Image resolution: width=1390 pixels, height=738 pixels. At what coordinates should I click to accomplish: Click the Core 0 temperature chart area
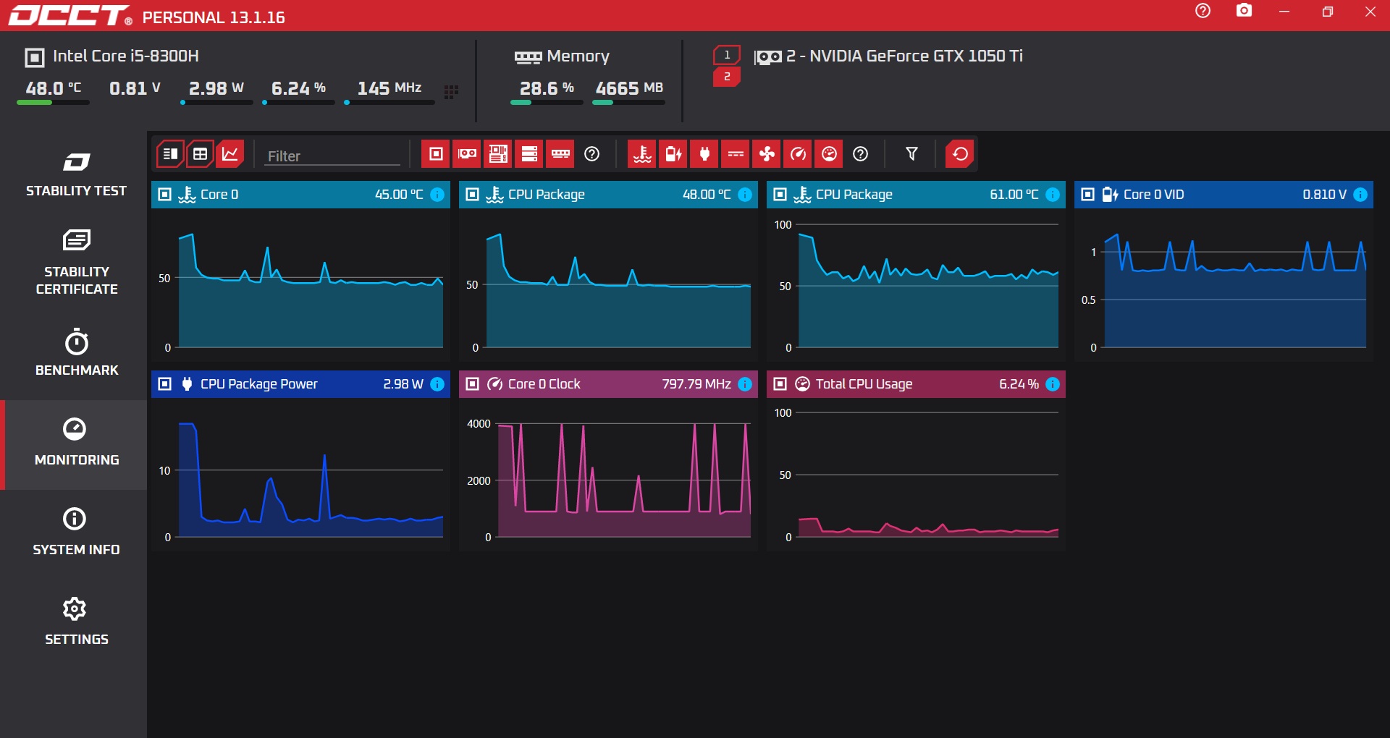coord(300,284)
